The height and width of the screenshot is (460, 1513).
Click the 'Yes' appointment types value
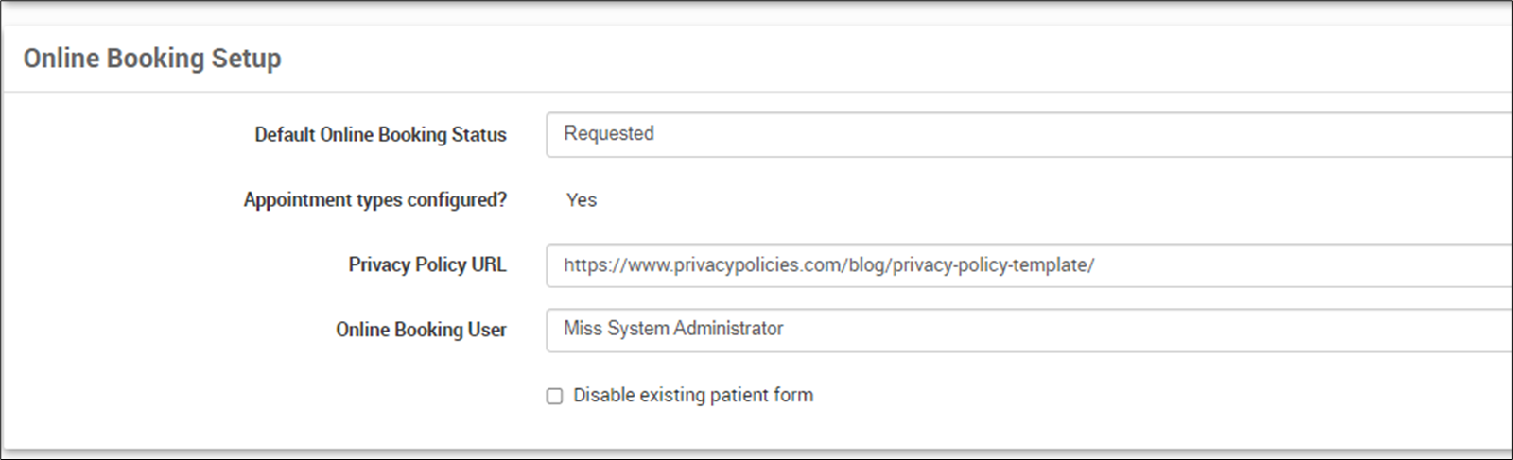pos(581,200)
